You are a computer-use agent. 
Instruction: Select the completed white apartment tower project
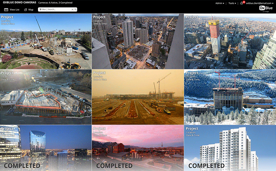(230, 148)
